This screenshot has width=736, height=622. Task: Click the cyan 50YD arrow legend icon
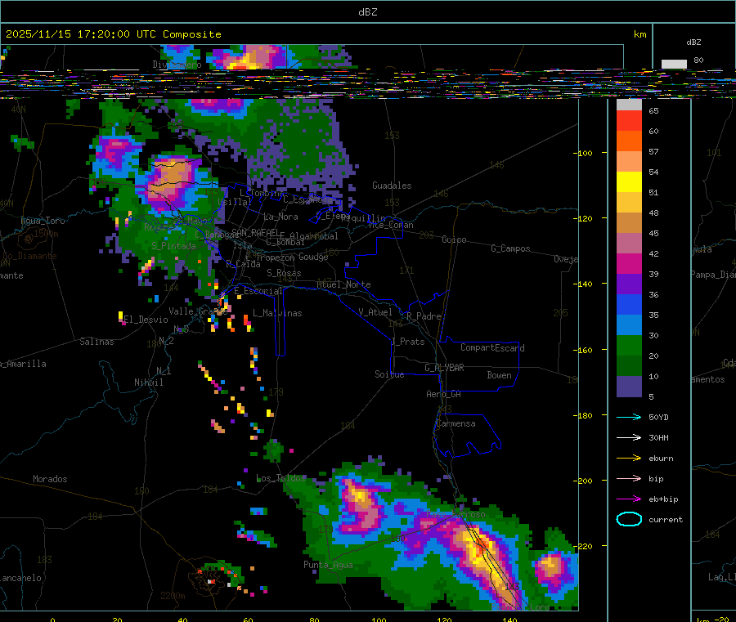point(628,417)
